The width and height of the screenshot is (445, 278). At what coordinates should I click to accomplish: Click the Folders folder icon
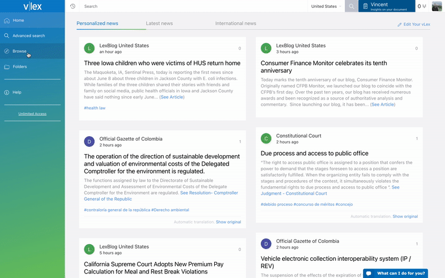(7, 67)
